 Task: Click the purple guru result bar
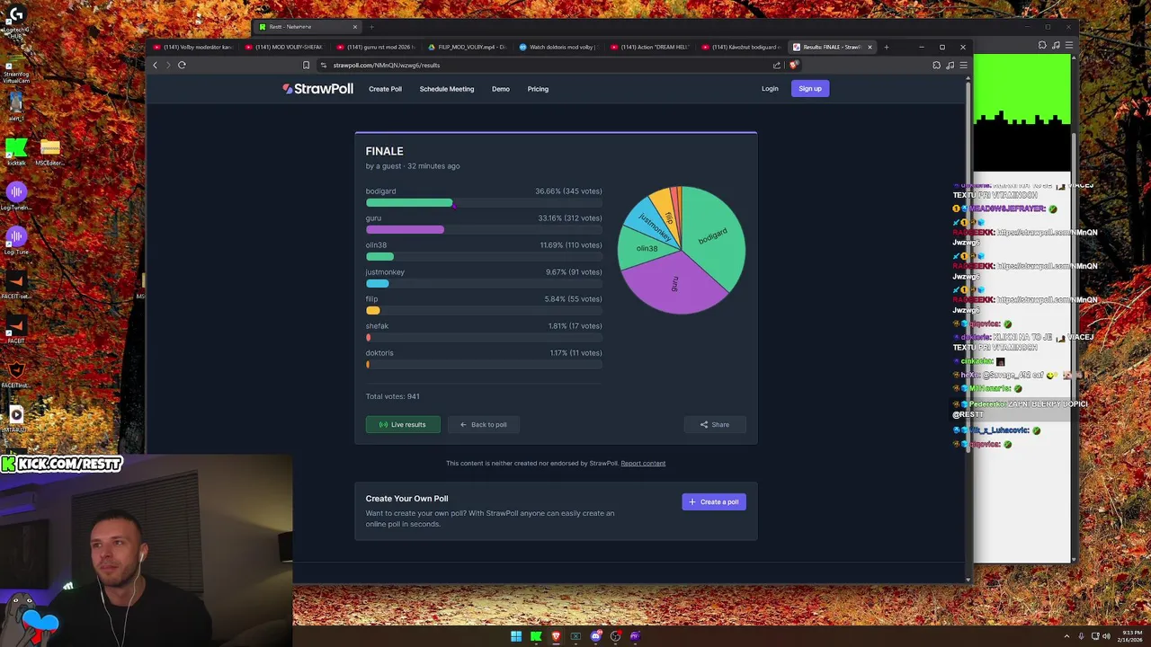coord(405,230)
